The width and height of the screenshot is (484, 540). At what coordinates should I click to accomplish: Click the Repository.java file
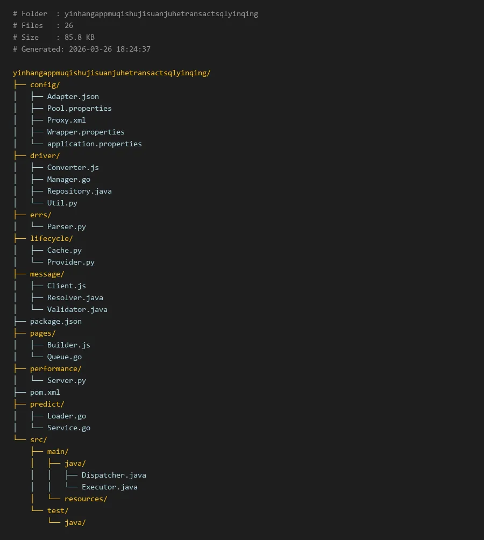[79, 191]
